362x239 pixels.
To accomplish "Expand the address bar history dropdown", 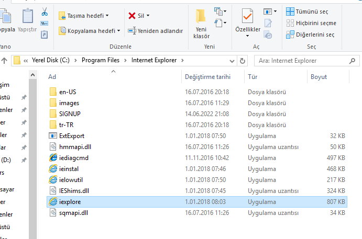I will coord(232,61).
